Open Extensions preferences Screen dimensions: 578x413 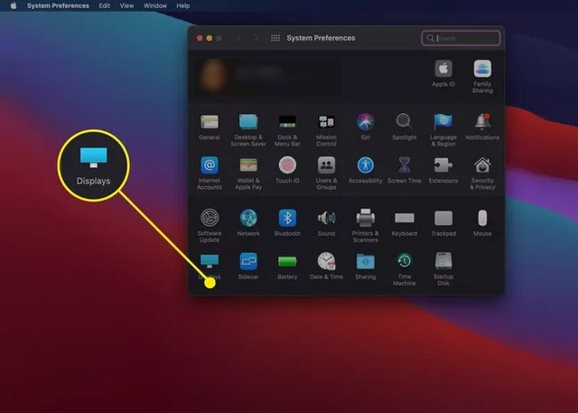(x=443, y=170)
